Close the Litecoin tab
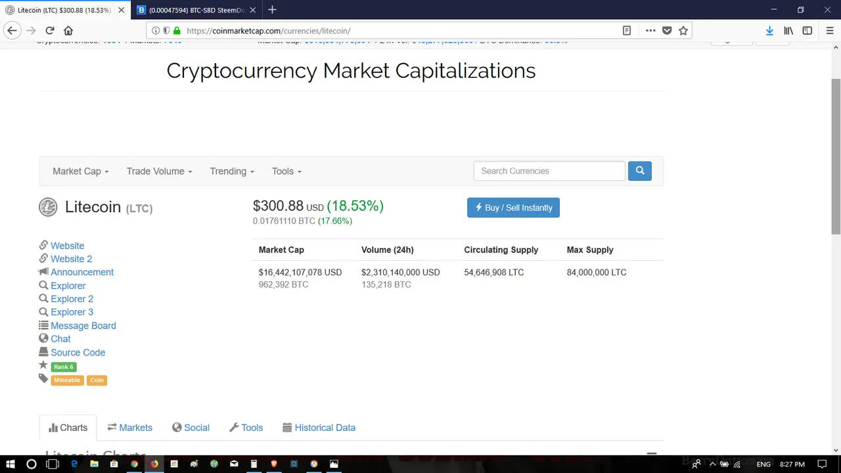Screen dimensions: 841x473 tap(121, 10)
